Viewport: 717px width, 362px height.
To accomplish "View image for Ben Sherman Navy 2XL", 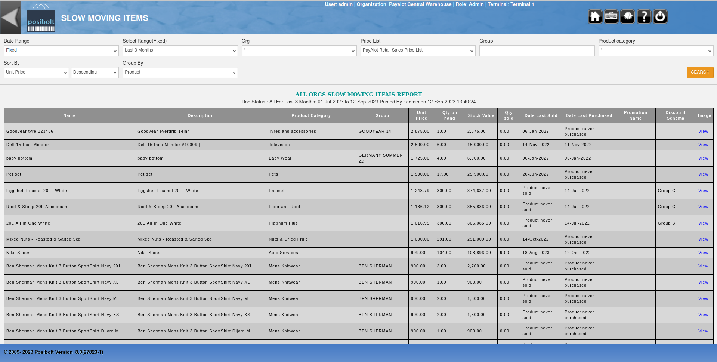I will pos(703,266).
